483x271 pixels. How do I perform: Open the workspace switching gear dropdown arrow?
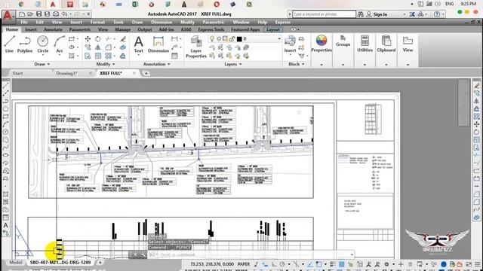coord(393,264)
